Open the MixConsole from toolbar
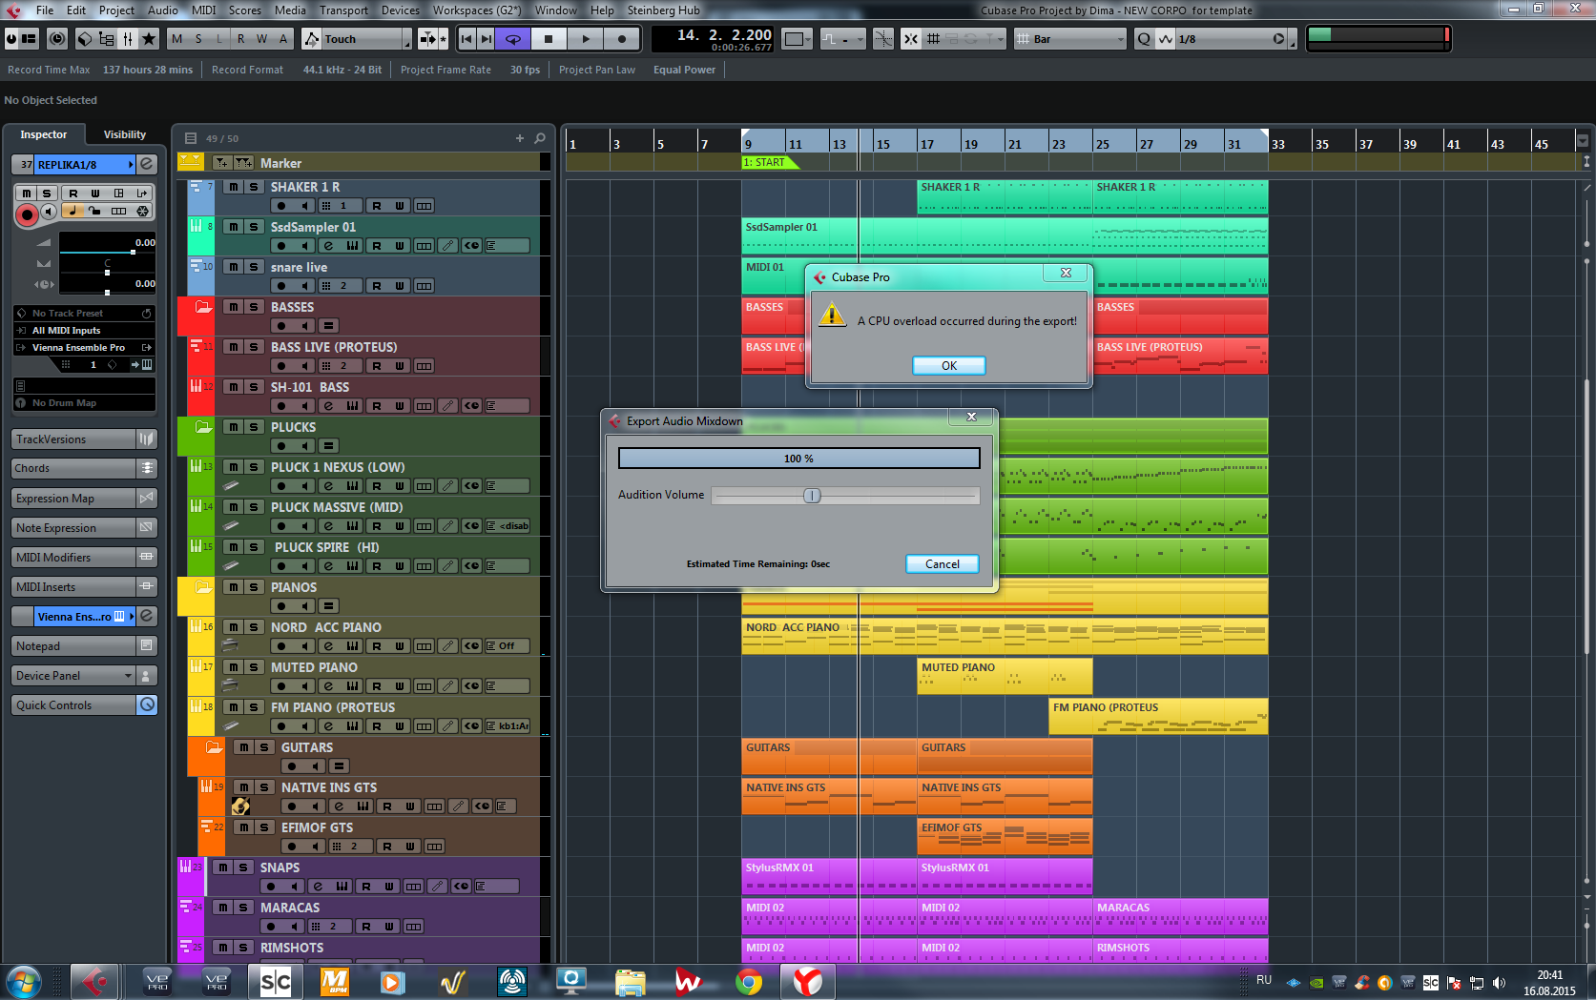This screenshot has width=1596, height=1000. (127, 39)
